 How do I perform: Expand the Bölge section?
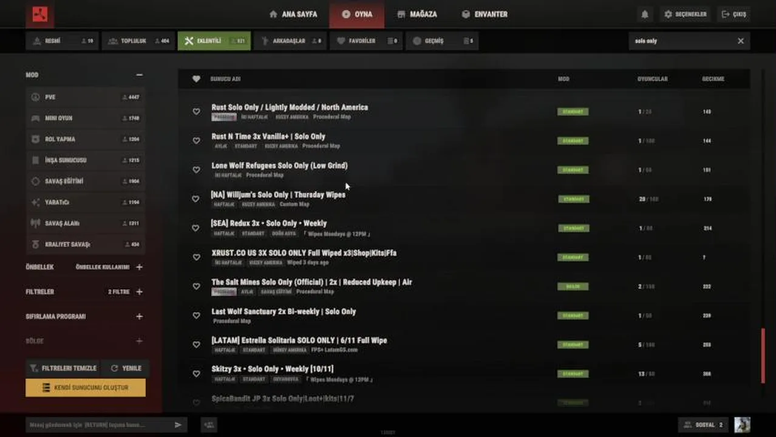pyautogui.click(x=139, y=341)
